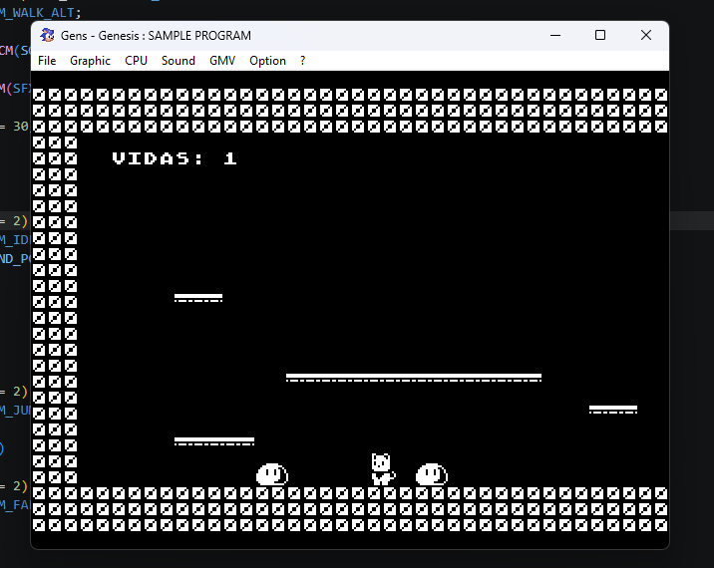
Task: Click the long middle platform
Action: [x=414, y=378]
